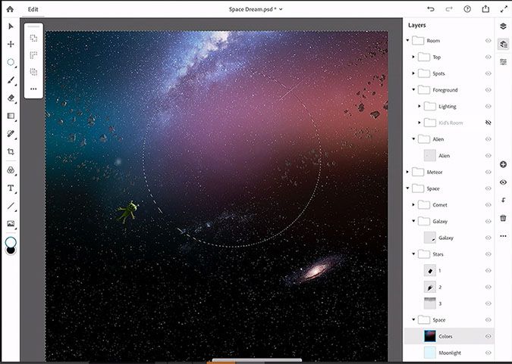
Task: Hide the Colors layer
Action: 488,336
